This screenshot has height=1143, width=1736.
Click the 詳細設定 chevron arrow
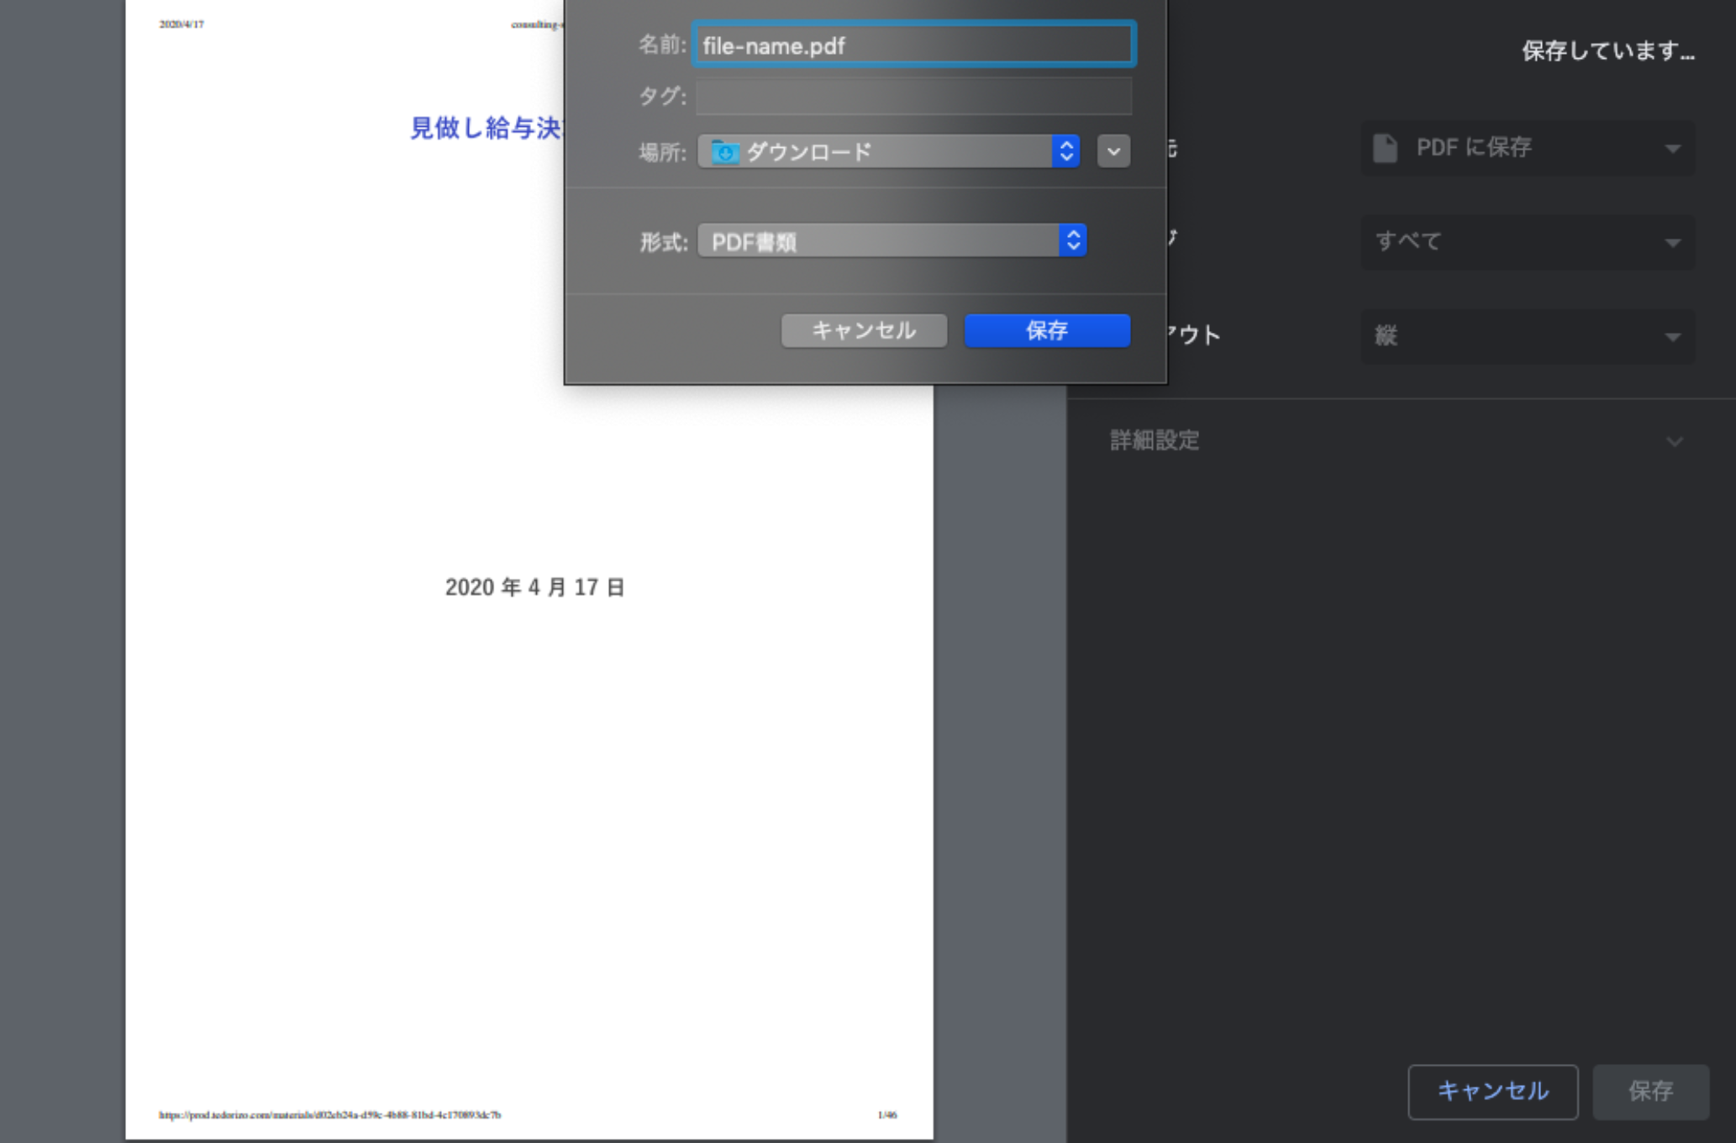[1674, 441]
